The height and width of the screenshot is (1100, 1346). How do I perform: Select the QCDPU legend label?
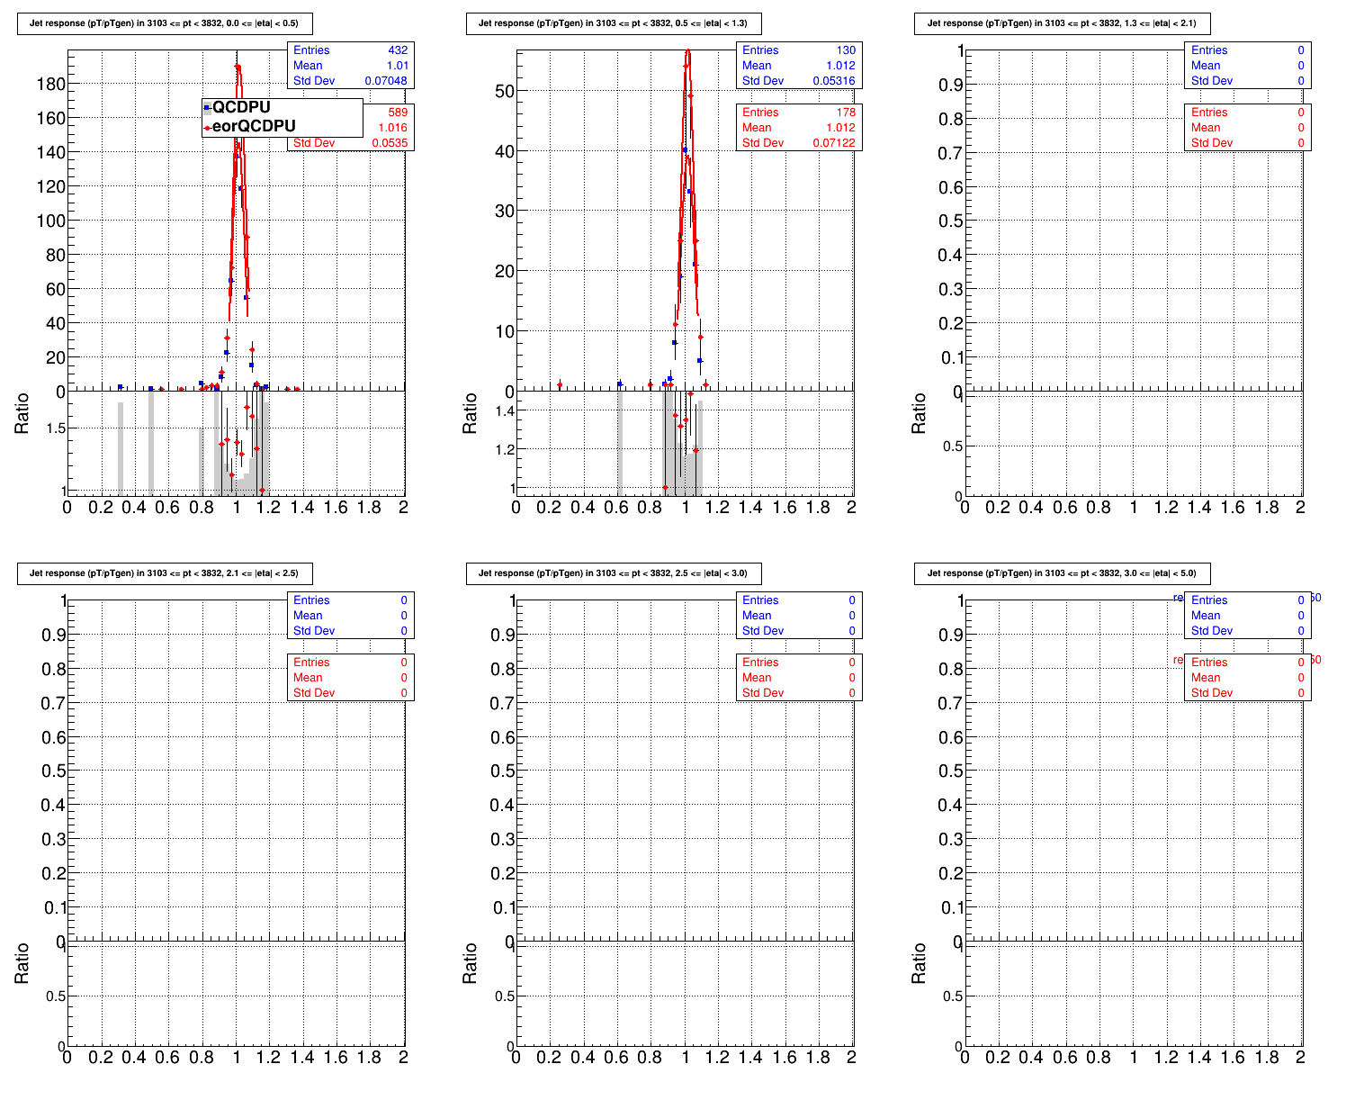pyautogui.click(x=241, y=108)
